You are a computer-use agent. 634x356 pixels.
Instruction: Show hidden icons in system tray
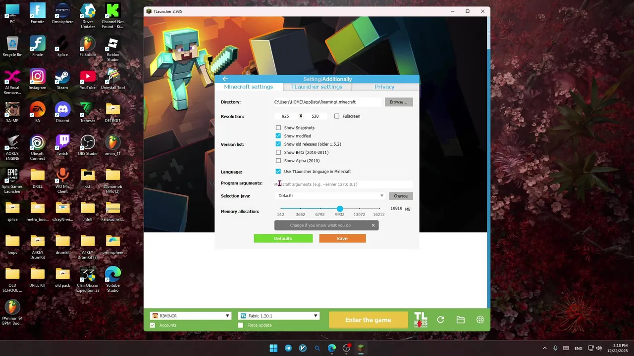click(545, 348)
